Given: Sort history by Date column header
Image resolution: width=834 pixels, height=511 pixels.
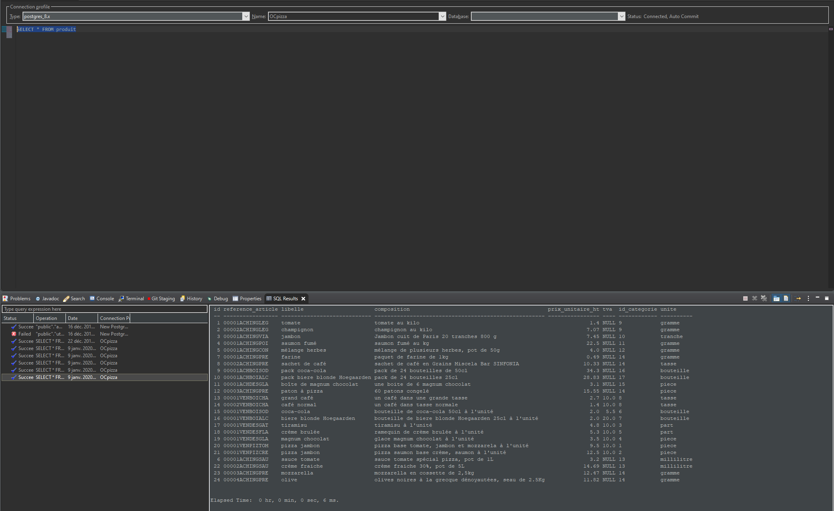Looking at the screenshot, I should [73, 318].
